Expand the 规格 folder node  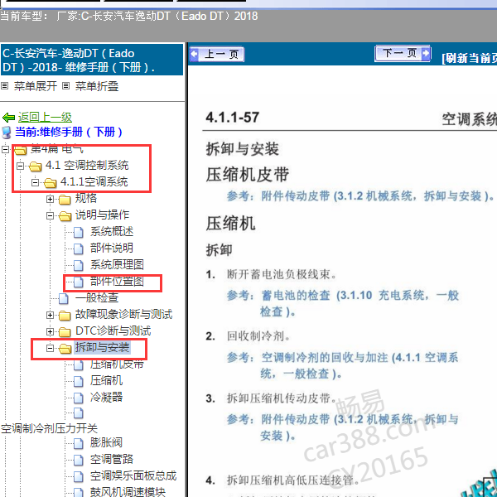[50, 199]
